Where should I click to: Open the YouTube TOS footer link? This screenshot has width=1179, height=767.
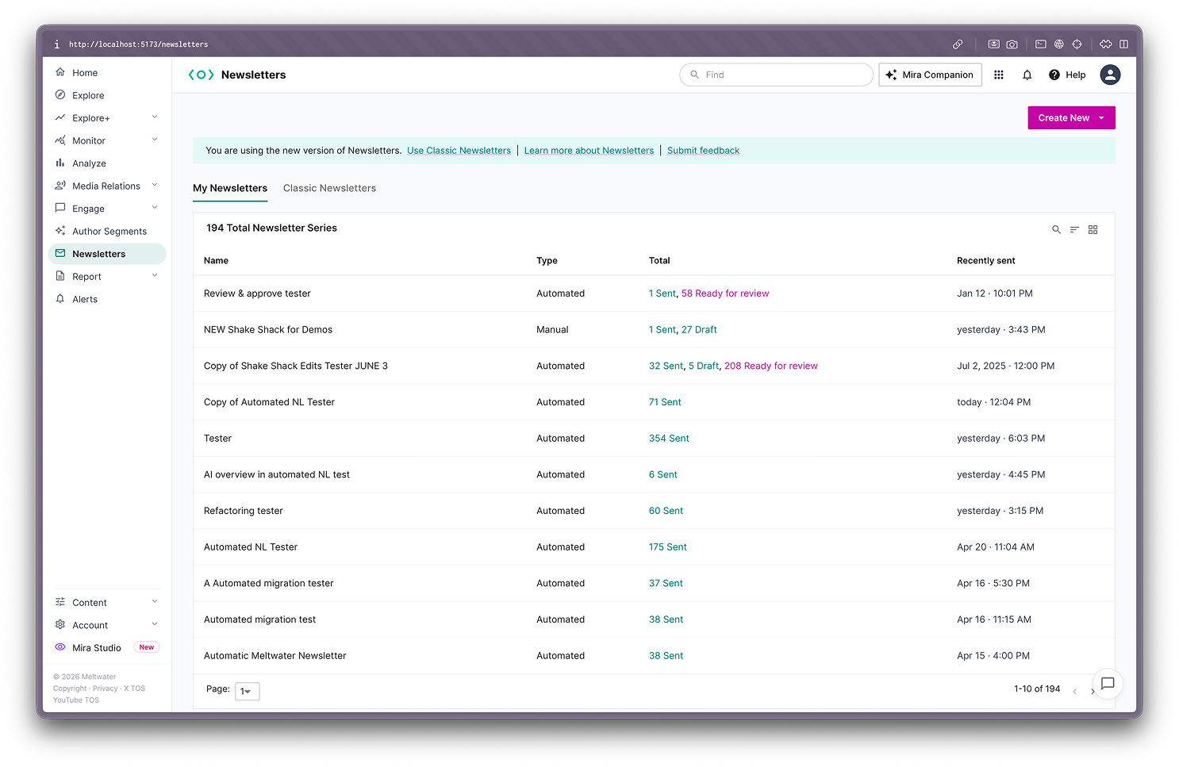pyautogui.click(x=76, y=700)
